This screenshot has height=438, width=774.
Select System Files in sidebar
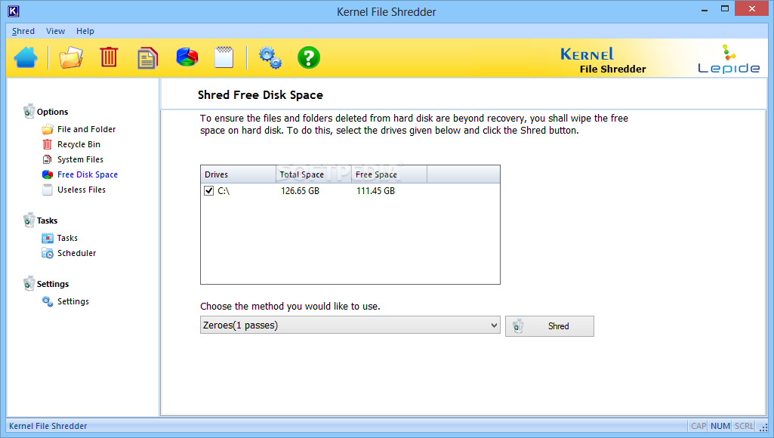click(x=80, y=159)
